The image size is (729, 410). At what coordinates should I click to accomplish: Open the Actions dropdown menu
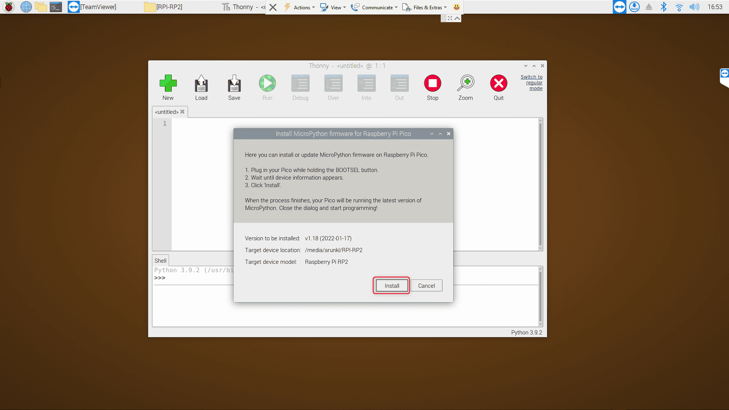300,7
